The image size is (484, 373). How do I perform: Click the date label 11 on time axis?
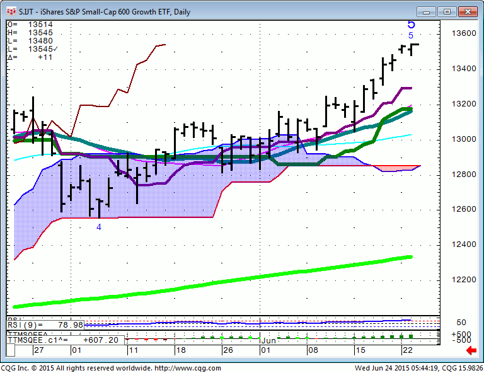(134, 350)
